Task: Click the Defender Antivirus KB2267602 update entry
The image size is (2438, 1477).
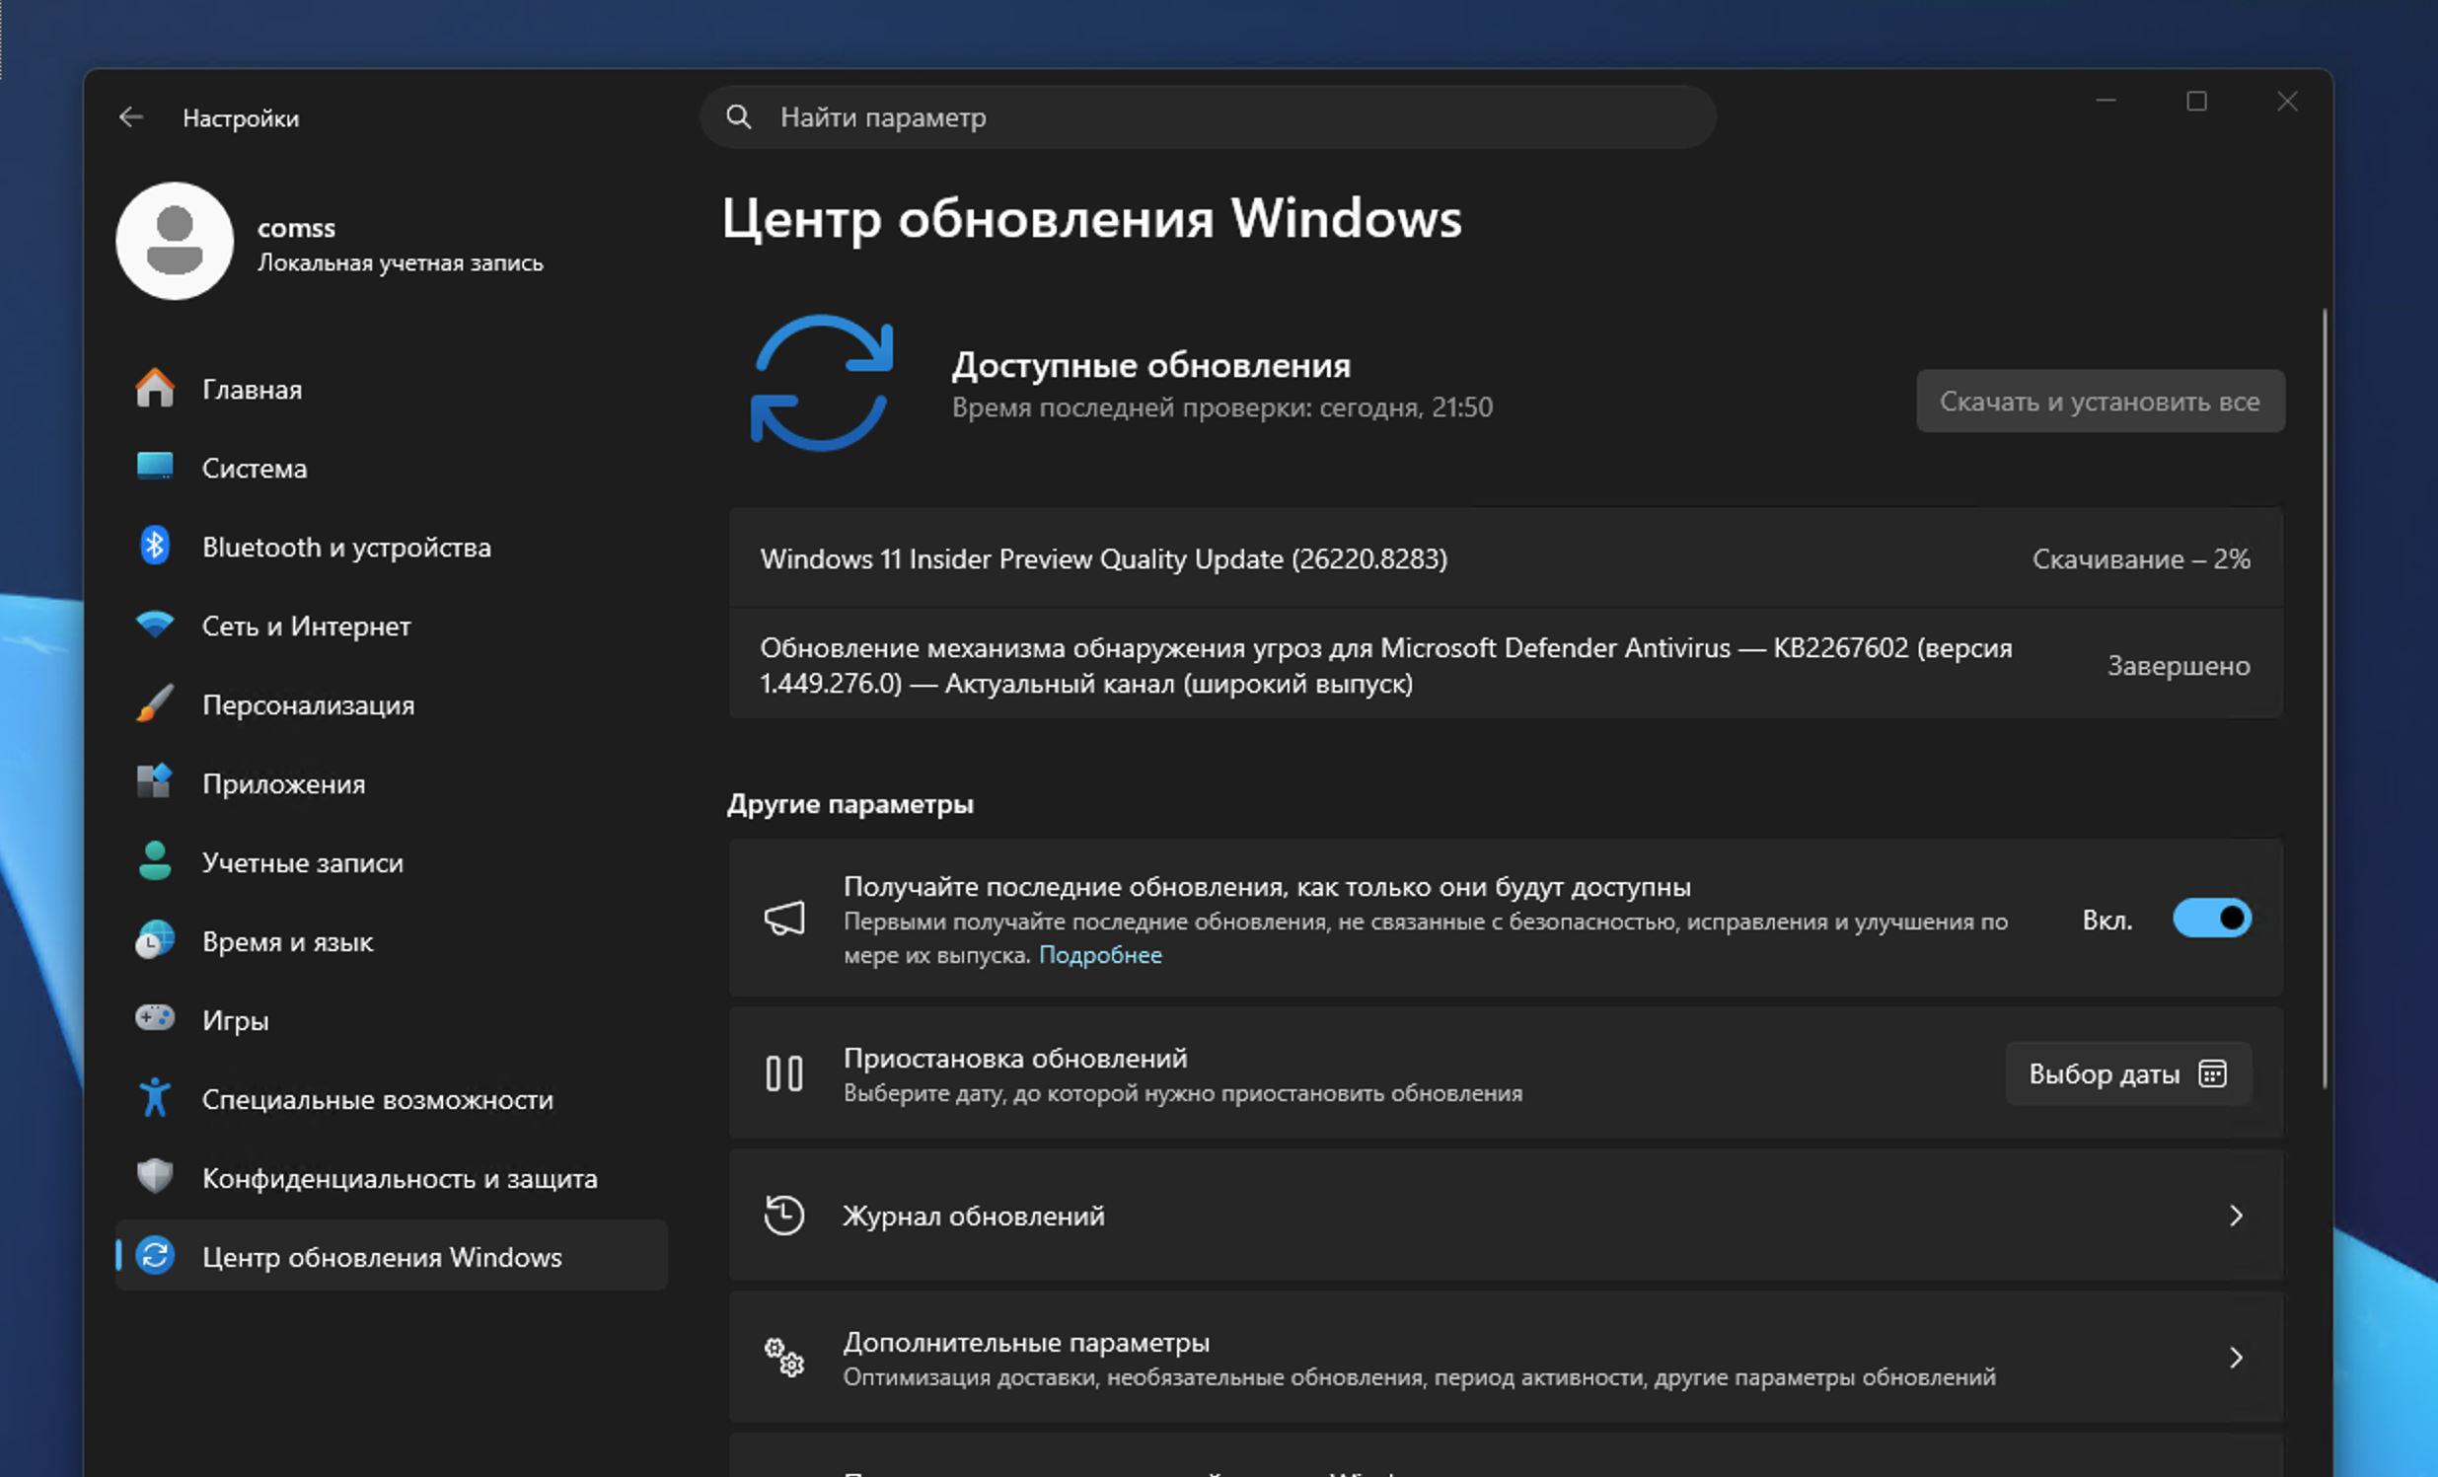Action: click(1505, 664)
